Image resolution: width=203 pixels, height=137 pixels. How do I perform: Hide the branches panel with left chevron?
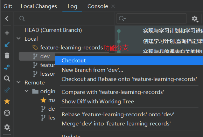coord(7,19)
